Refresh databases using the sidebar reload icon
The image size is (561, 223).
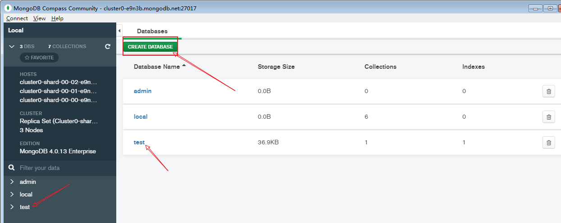108,46
